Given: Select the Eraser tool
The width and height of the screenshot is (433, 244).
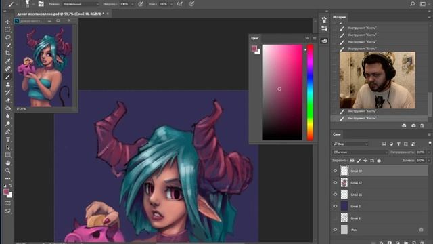Looking at the screenshot, I should (x=7, y=100).
